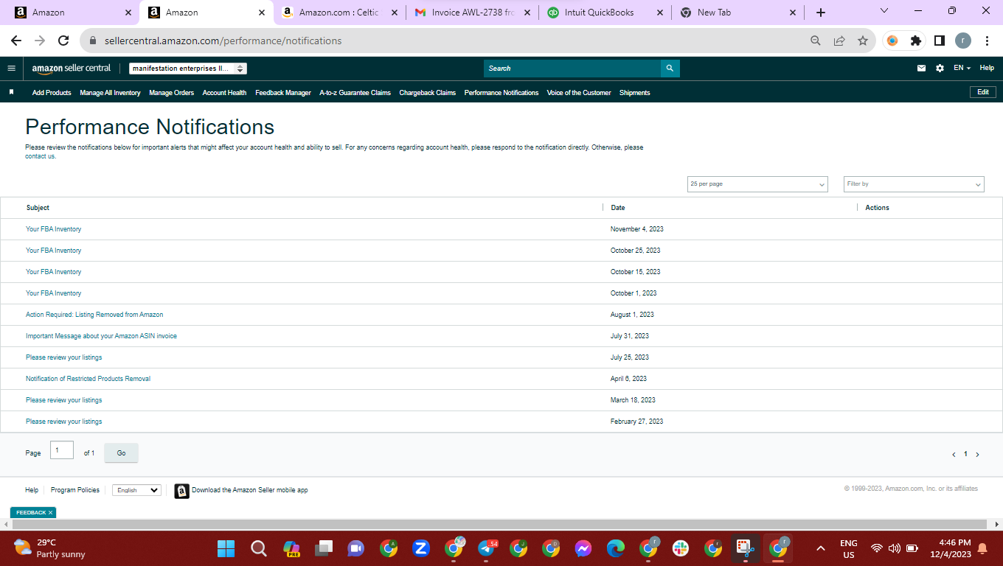Click the page number input field
This screenshot has width=1003, height=566.
pyautogui.click(x=62, y=450)
